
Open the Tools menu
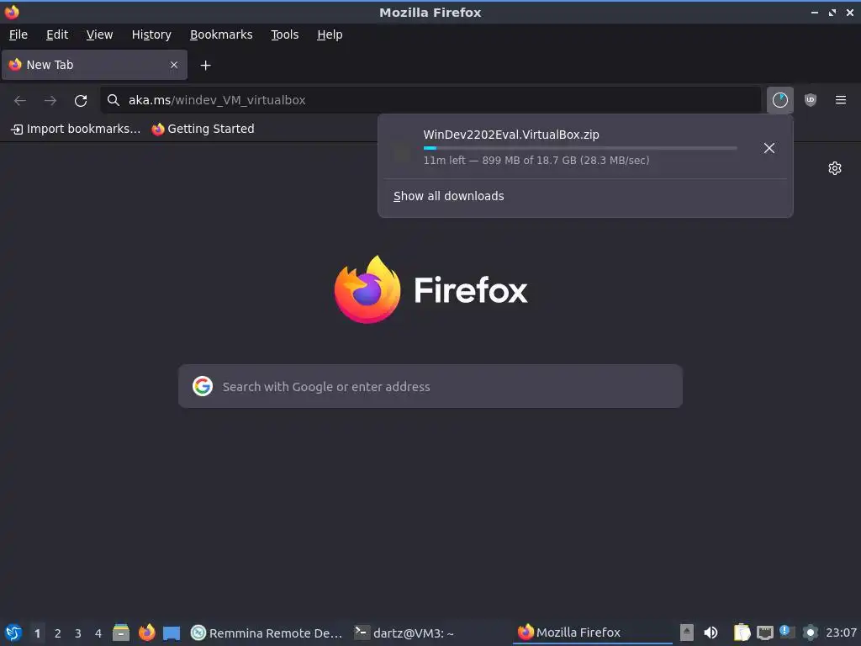284,34
